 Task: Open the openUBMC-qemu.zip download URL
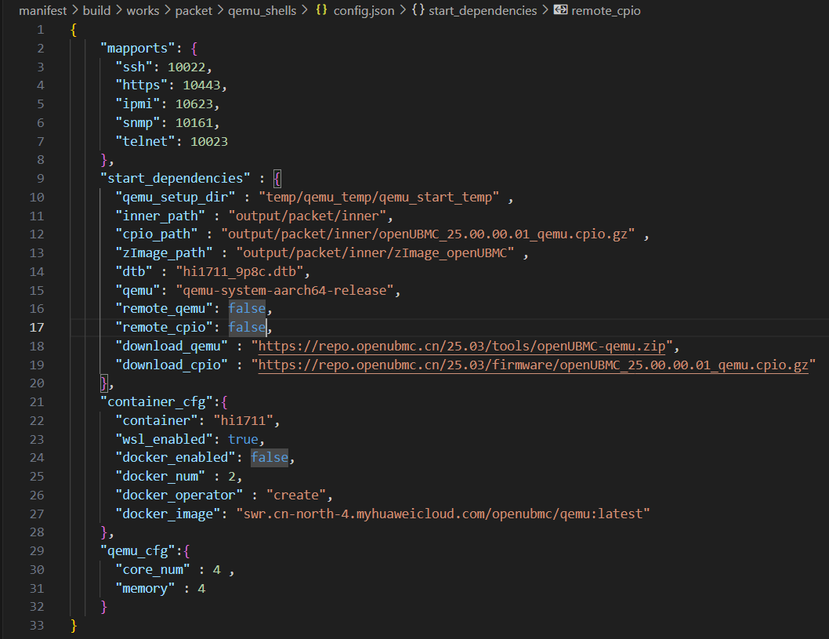466,347
